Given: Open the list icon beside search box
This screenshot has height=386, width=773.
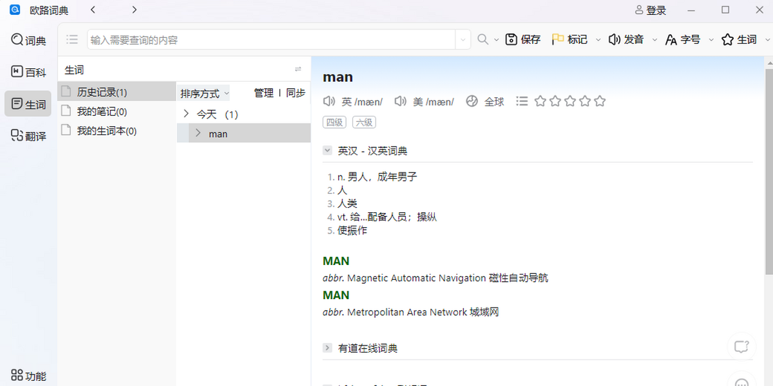Looking at the screenshot, I should coord(72,40).
